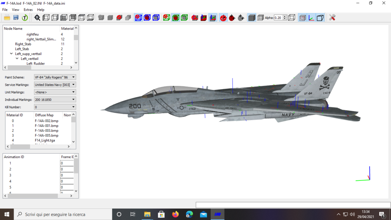Open File Explorer from the taskbar

click(x=147, y=214)
